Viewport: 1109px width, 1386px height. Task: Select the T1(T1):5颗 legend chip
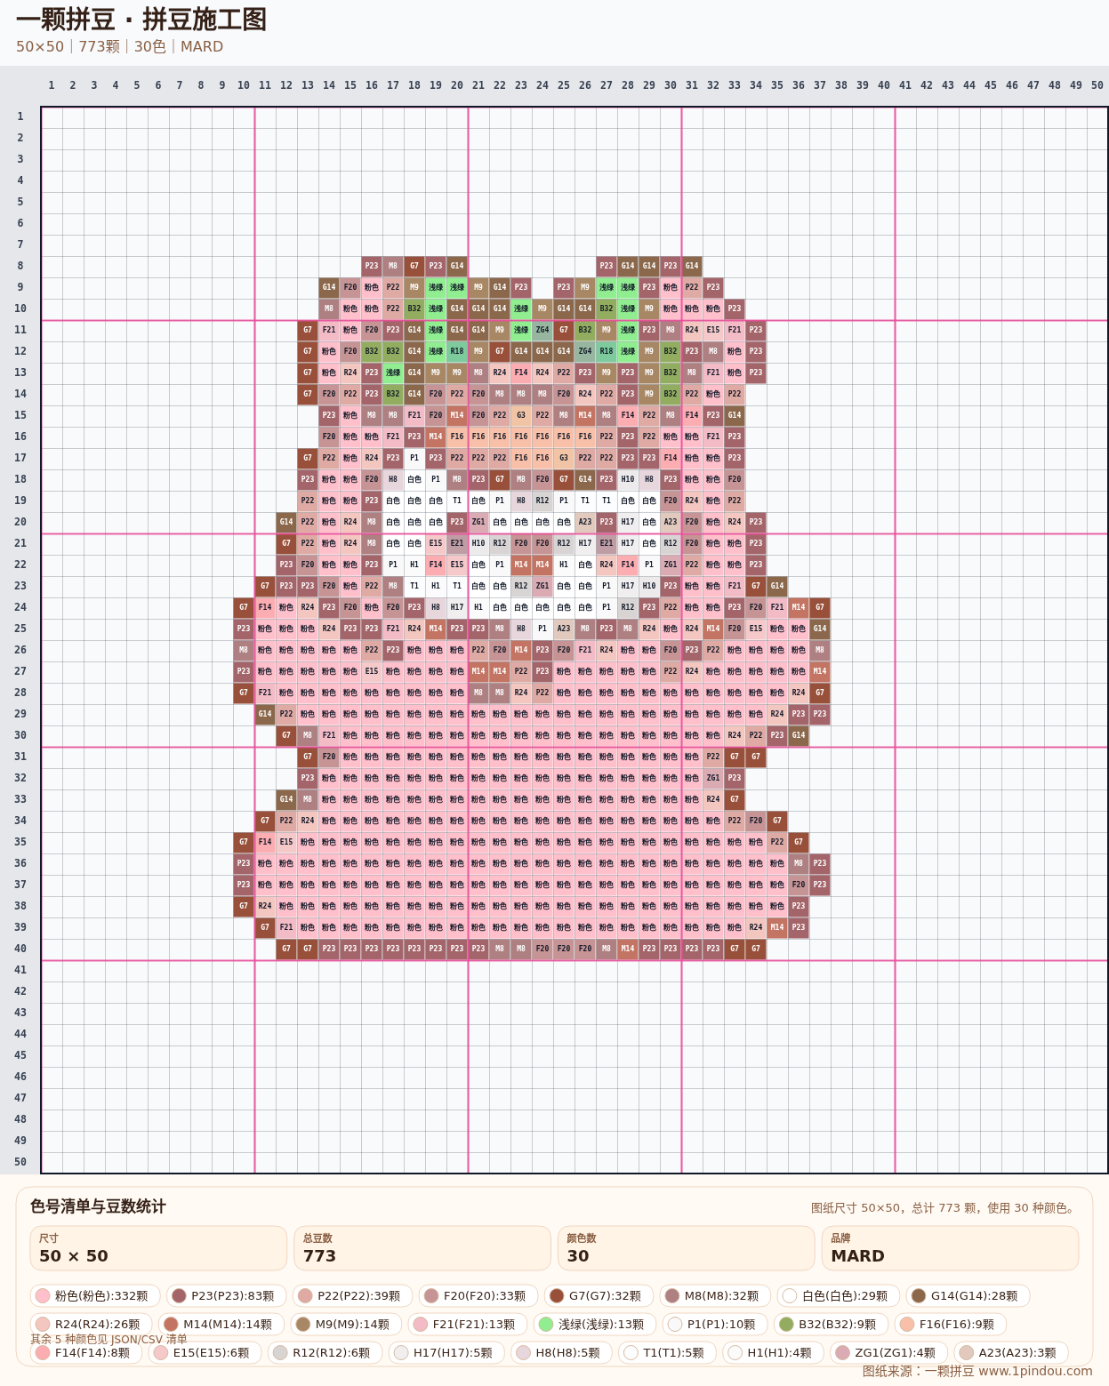pos(668,1352)
